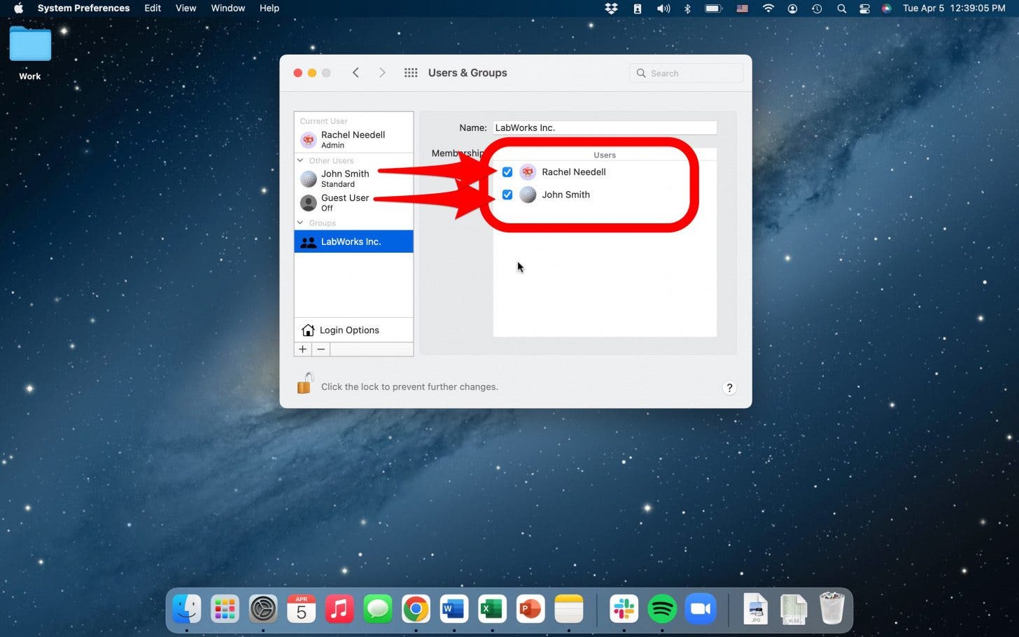Remove selection with the minus button

tap(321, 349)
